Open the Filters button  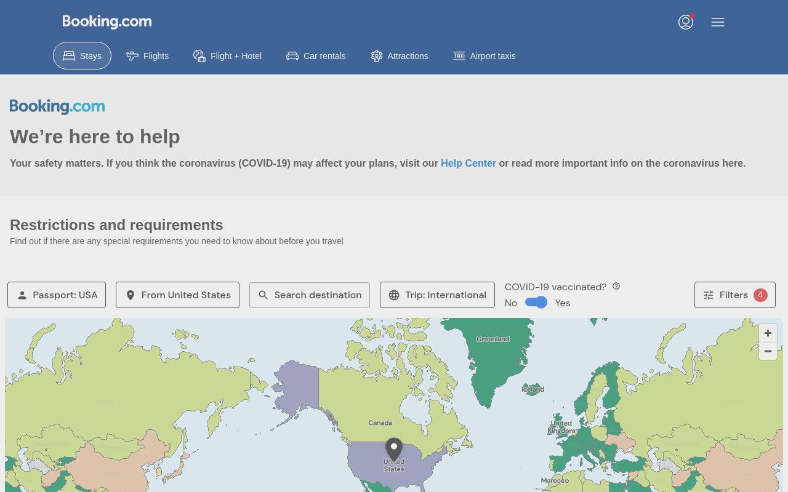[x=735, y=295]
